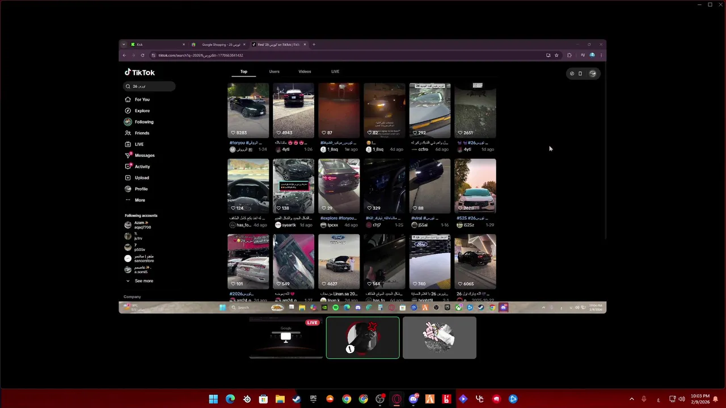Bookmark this page with the star icon
The image size is (726, 408).
tap(556, 55)
